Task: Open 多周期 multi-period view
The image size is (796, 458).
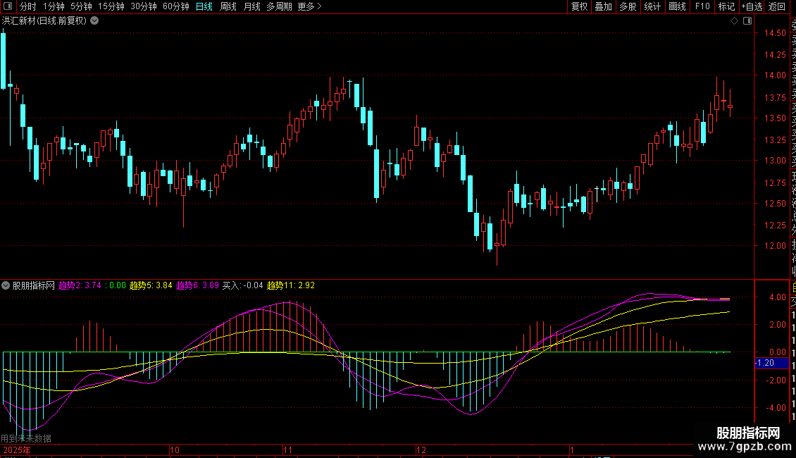Action: tap(279, 6)
